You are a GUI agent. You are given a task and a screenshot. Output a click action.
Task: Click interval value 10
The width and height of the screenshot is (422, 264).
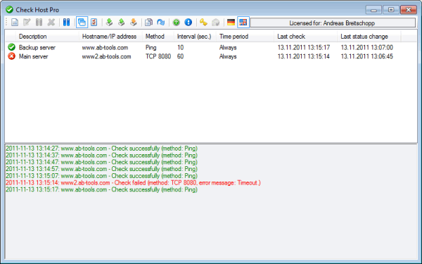[x=180, y=48]
